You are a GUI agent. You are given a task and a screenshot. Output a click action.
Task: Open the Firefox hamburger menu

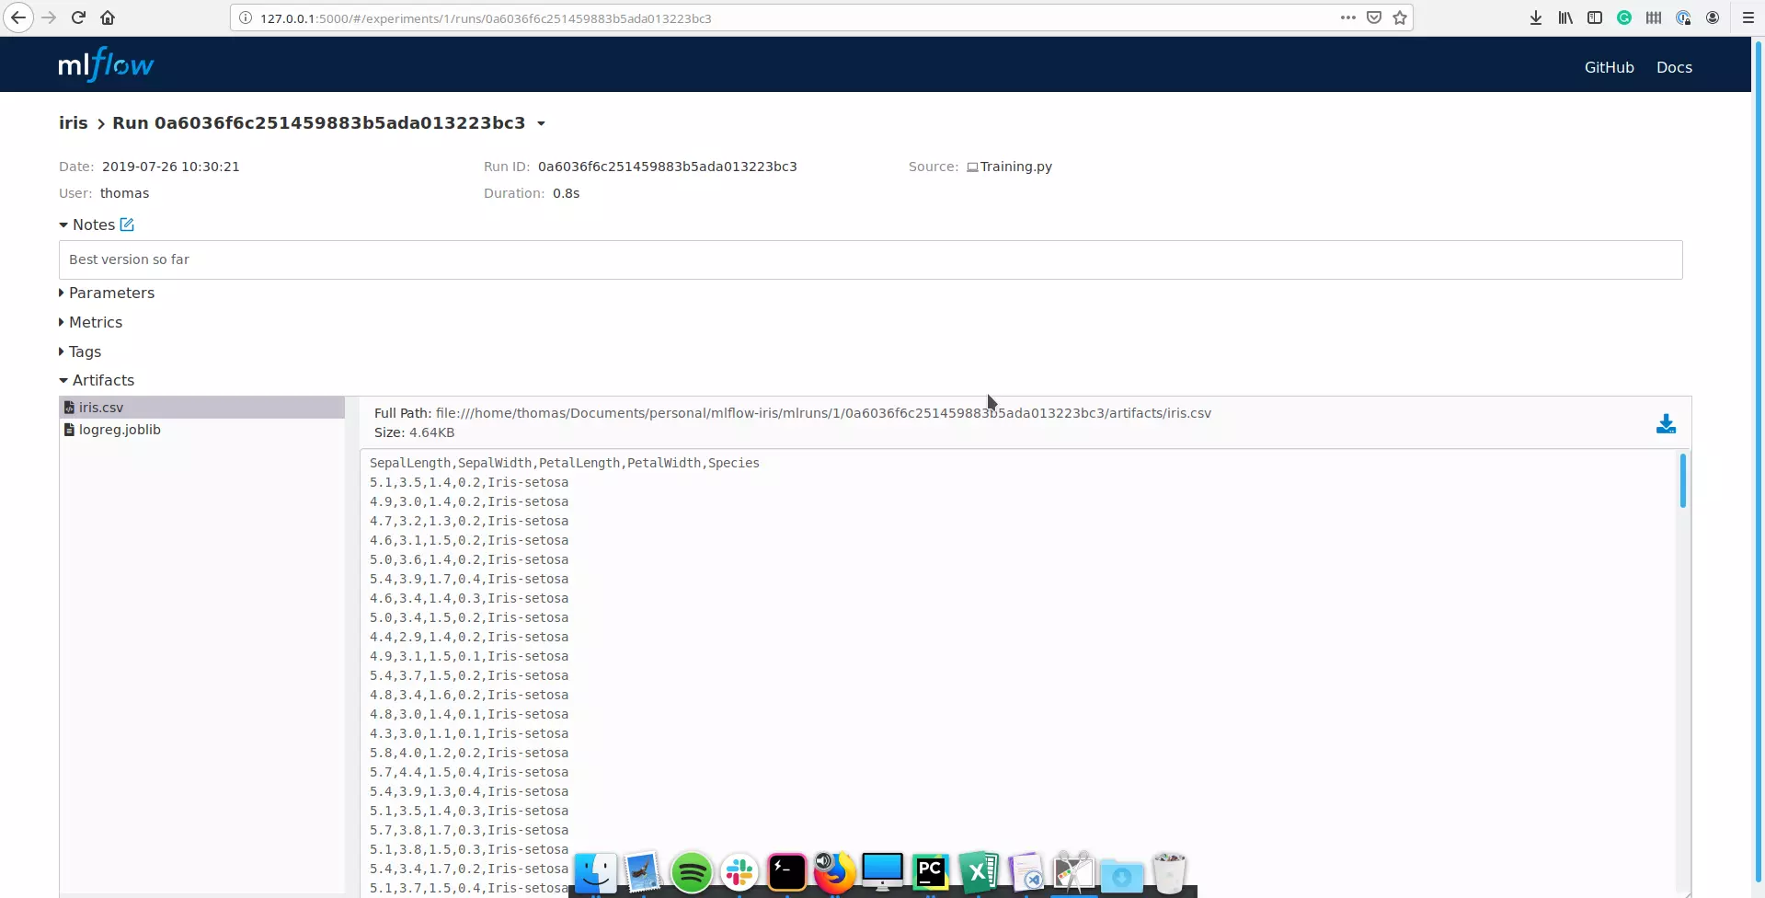pyautogui.click(x=1748, y=17)
